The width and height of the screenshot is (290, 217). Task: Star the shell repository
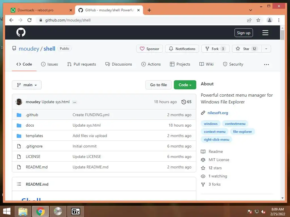tap(247, 49)
